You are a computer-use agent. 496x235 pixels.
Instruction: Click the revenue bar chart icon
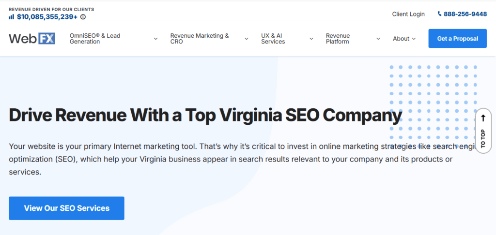click(x=11, y=16)
